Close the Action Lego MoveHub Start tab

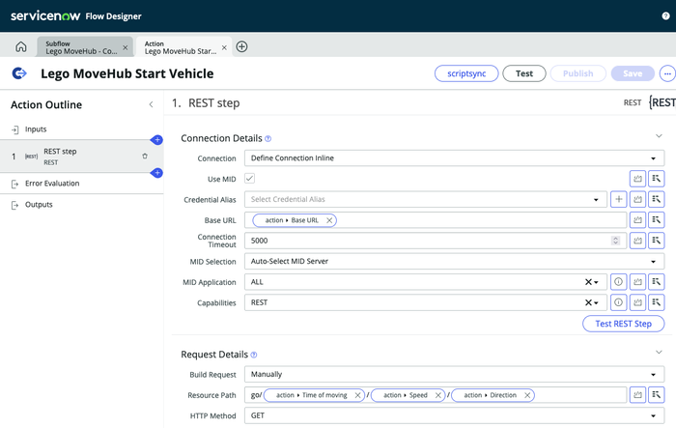[x=224, y=47]
